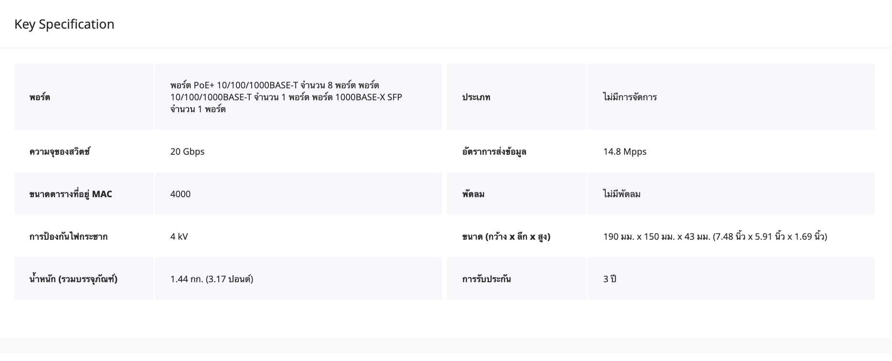The width and height of the screenshot is (892, 361).
Task: Click the 14.8 Mpps value
Action: [625, 151]
